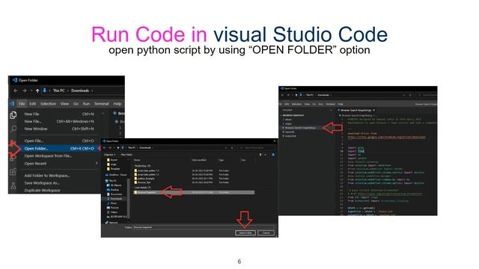This screenshot has height=269, width=479.
Task: Choose New Window menu entry
Action: click(x=59, y=129)
